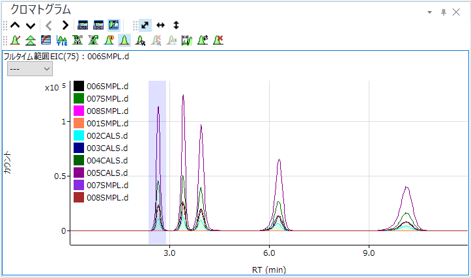This screenshot has height=278, width=471.
Task: Click the 'カウント' y-axis label
Action: coord(8,162)
